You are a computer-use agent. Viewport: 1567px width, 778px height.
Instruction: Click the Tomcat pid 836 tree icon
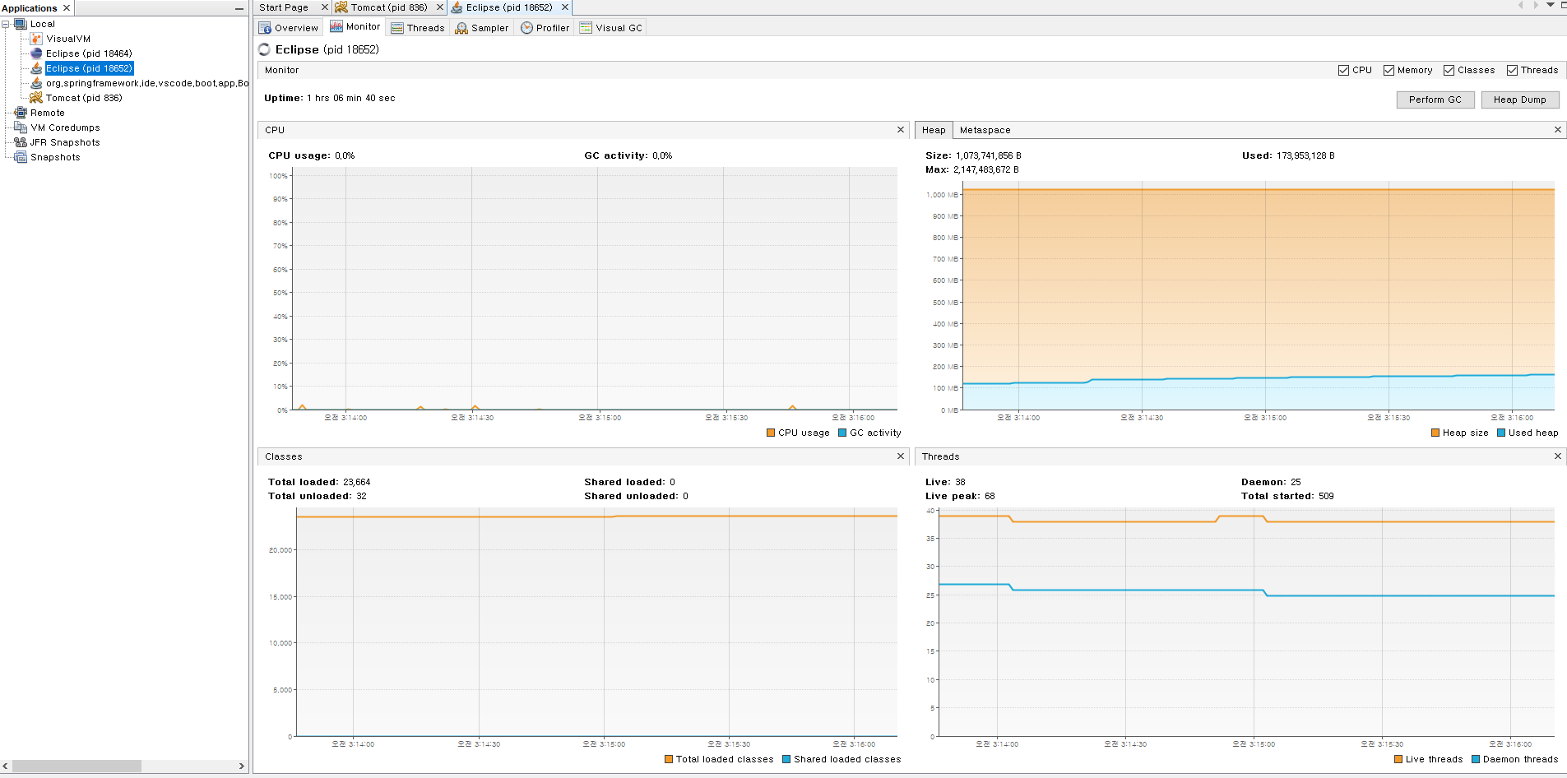pyautogui.click(x=36, y=98)
